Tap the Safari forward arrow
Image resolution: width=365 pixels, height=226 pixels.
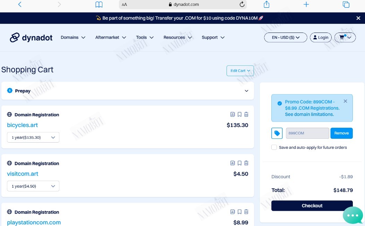tap(59, 4)
